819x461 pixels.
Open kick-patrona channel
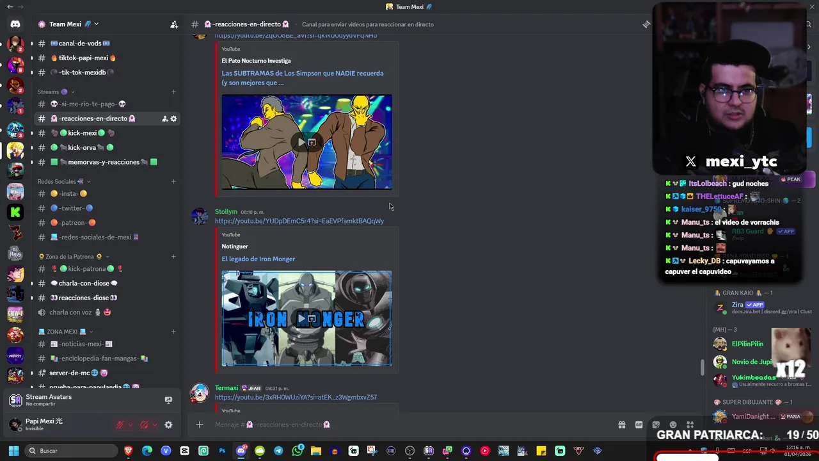click(86, 269)
